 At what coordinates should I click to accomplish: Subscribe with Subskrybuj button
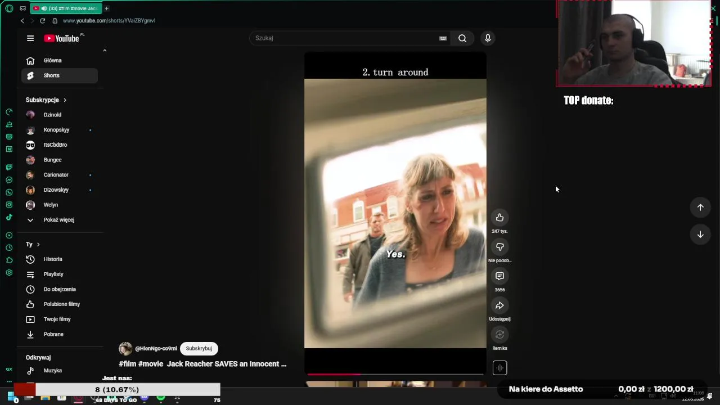(199, 349)
